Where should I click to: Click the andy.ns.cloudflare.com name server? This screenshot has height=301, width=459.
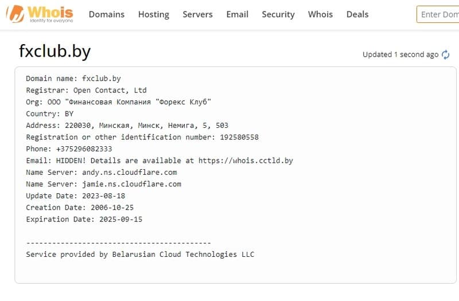click(x=131, y=172)
